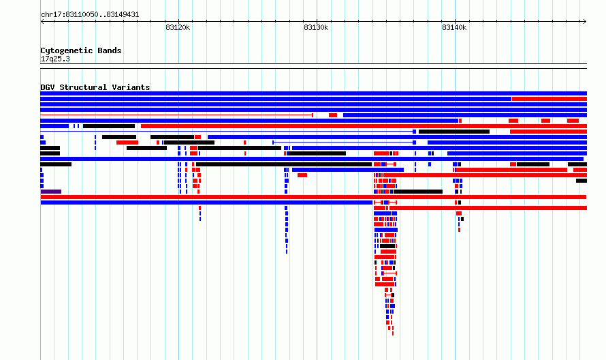
Task: Open the DGV Structural Variants track title
Action: coord(95,87)
